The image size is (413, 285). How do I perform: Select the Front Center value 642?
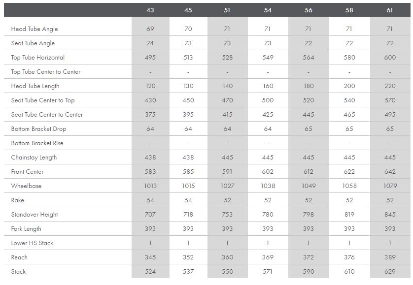tap(390, 172)
